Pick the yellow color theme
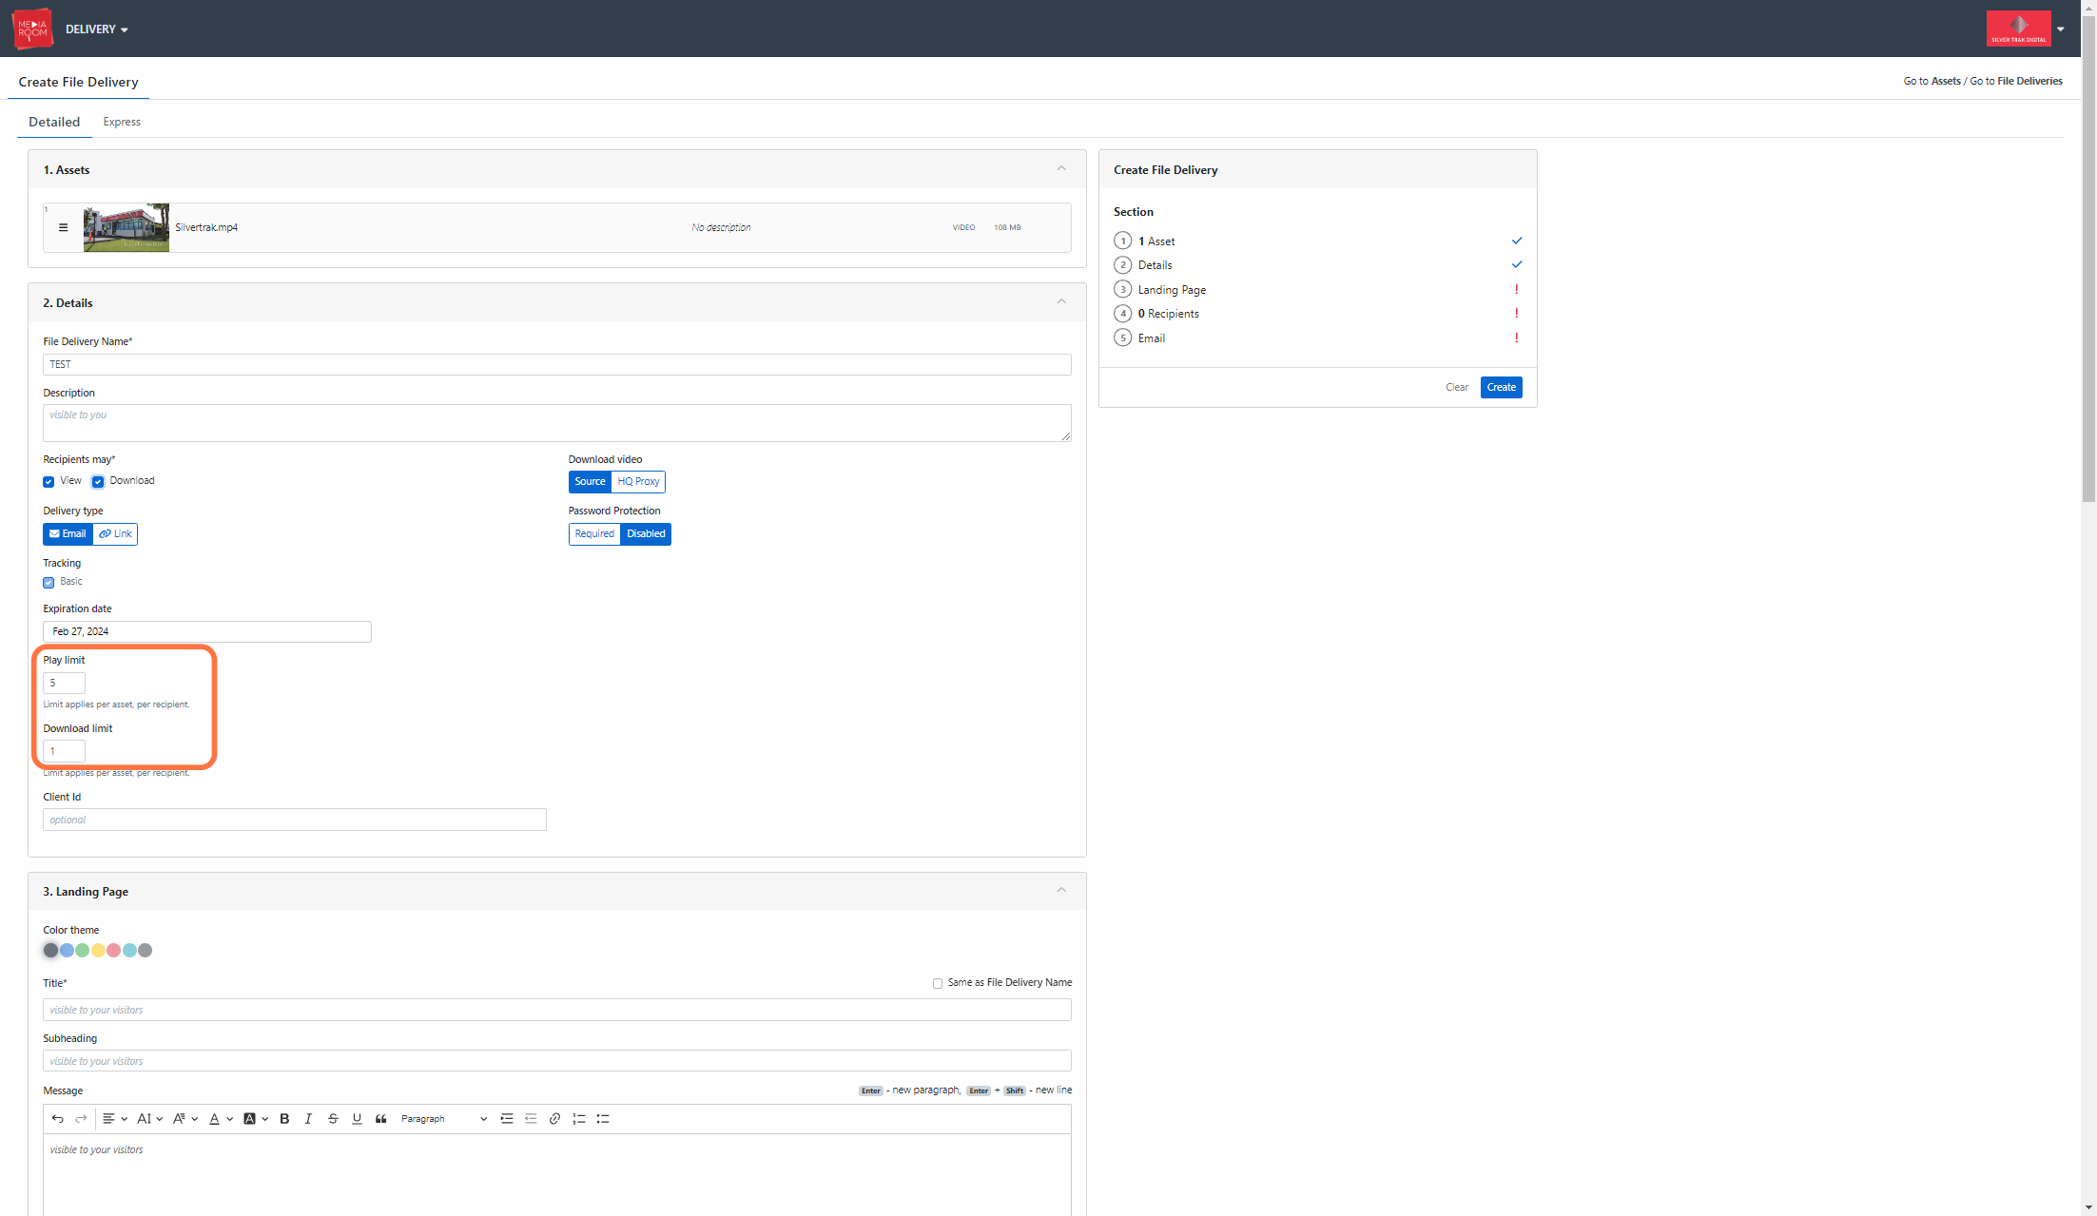 click(98, 951)
